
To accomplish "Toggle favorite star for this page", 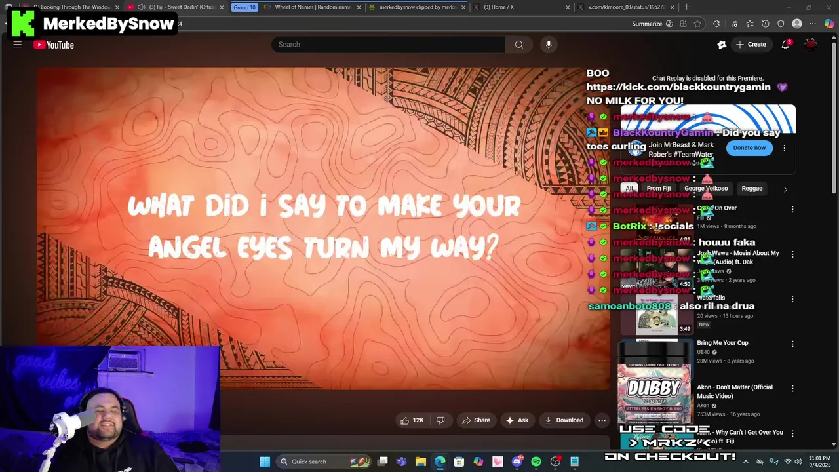I will coord(697,24).
